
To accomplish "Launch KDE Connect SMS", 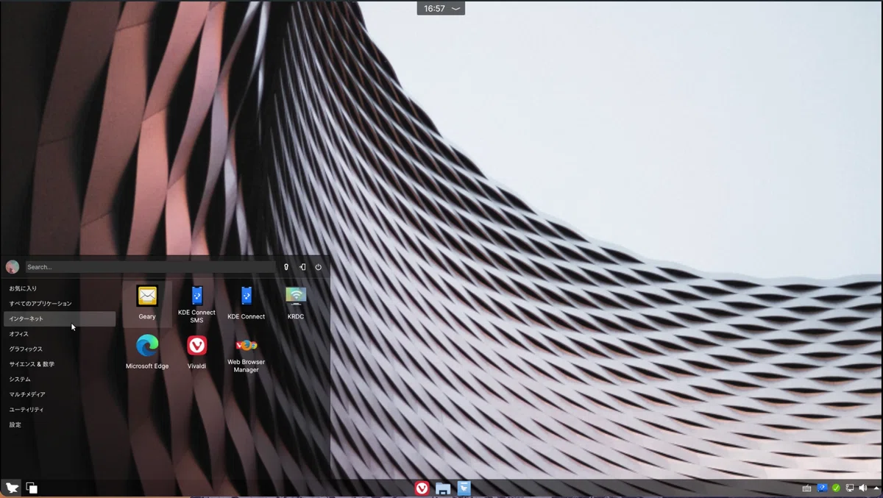I will [x=196, y=304].
